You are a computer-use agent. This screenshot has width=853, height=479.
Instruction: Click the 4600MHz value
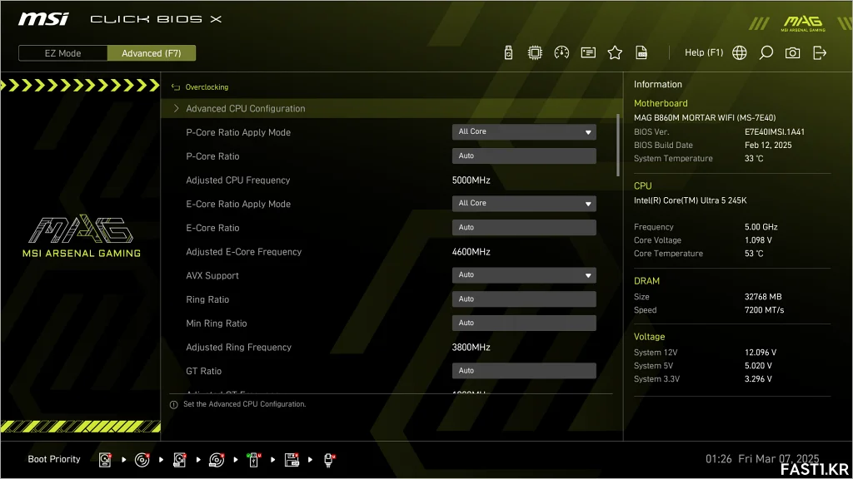(x=471, y=252)
